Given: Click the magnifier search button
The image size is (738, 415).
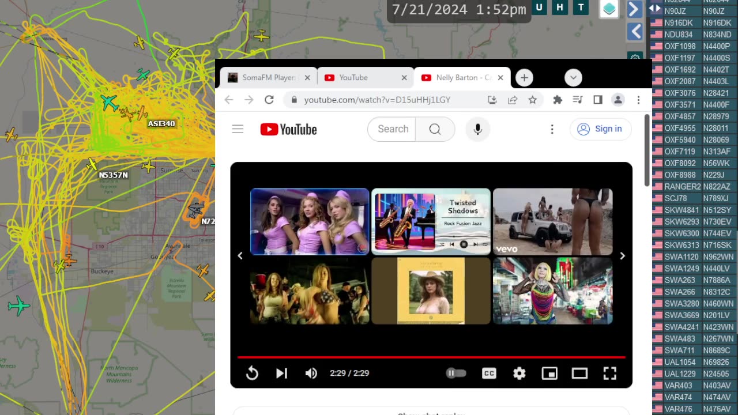Looking at the screenshot, I should [x=435, y=129].
